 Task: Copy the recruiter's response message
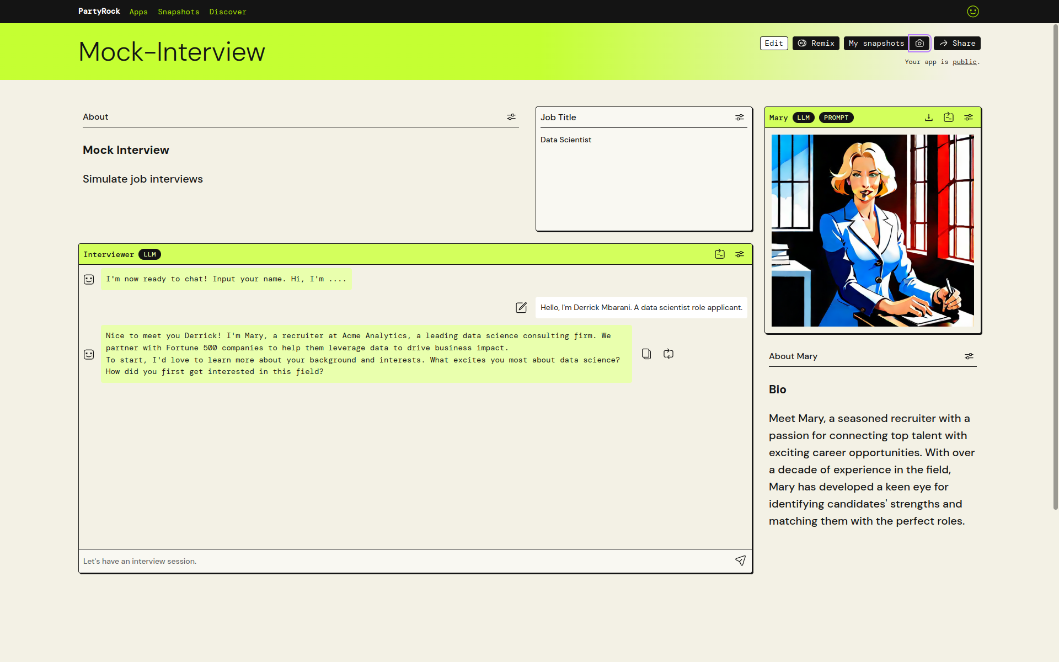[646, 354]
